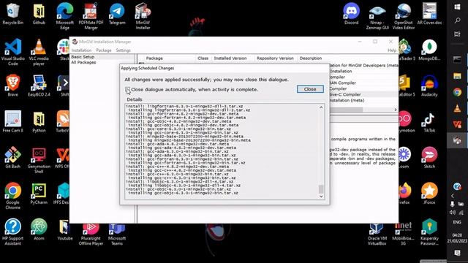Open Telegram desktop icon
This screenshot has width=468, height=263.
coord(117,14)
